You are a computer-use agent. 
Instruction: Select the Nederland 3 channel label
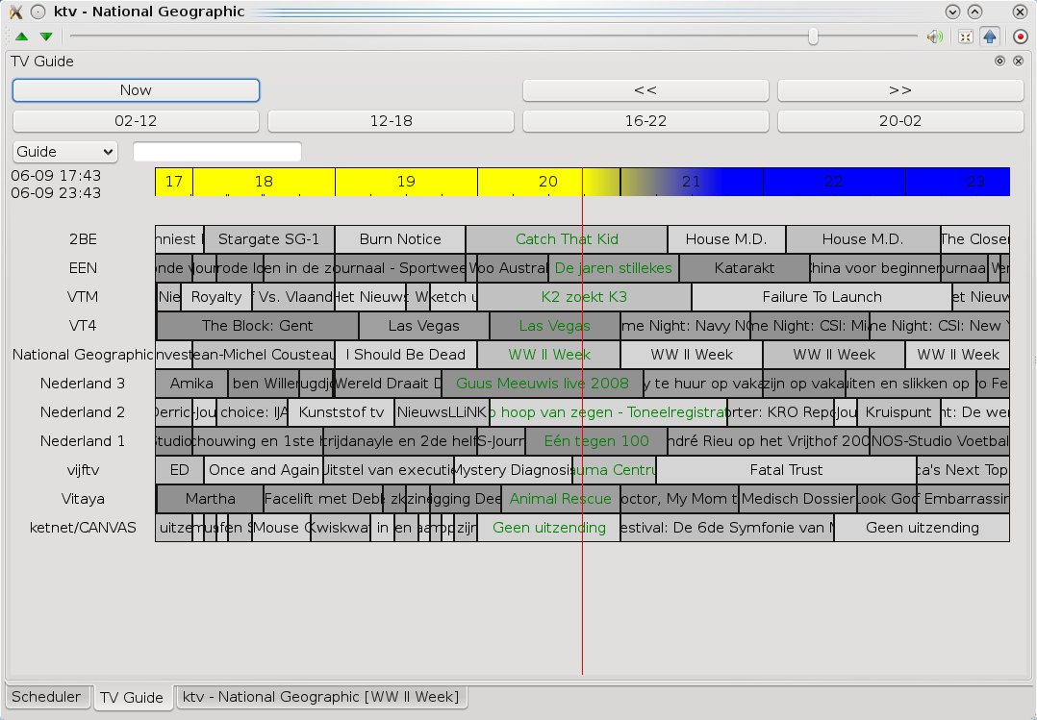coord(83,384)
